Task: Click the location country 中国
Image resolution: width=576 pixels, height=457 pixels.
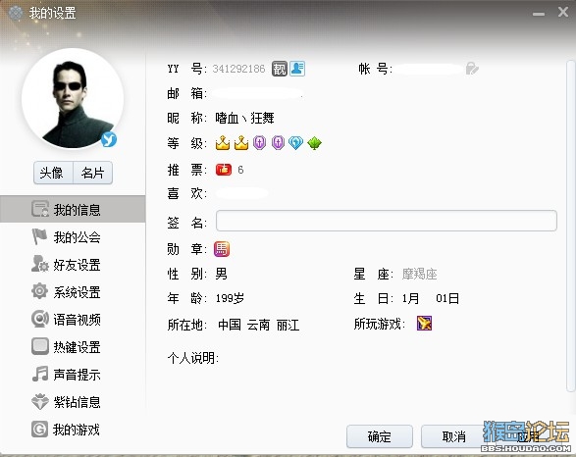Action: 230,325
